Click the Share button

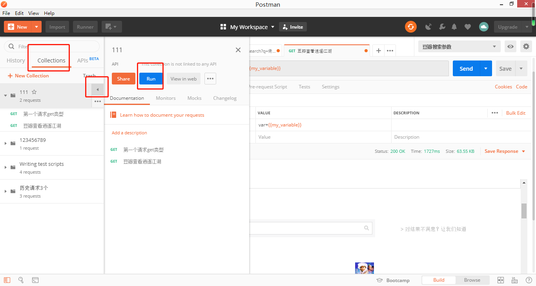point(123,79)
